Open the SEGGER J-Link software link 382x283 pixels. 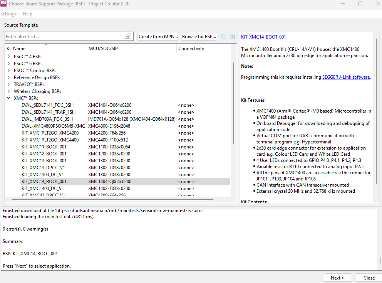[346, 77]
